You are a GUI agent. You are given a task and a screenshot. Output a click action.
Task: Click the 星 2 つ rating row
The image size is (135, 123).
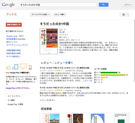pos(98,80)
